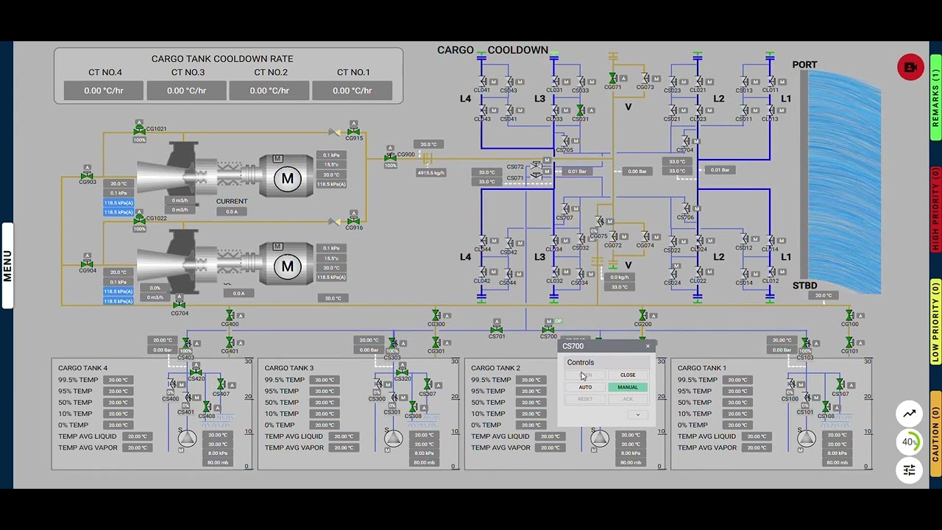
Task: Toggle A mode badge on CG900
Action: pos(390,148)
